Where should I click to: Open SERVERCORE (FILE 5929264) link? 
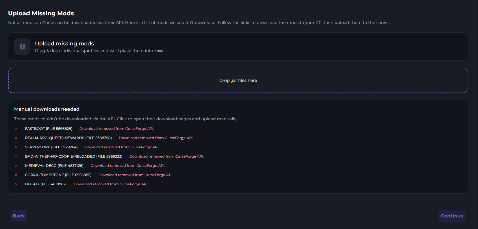coord(51,147)
